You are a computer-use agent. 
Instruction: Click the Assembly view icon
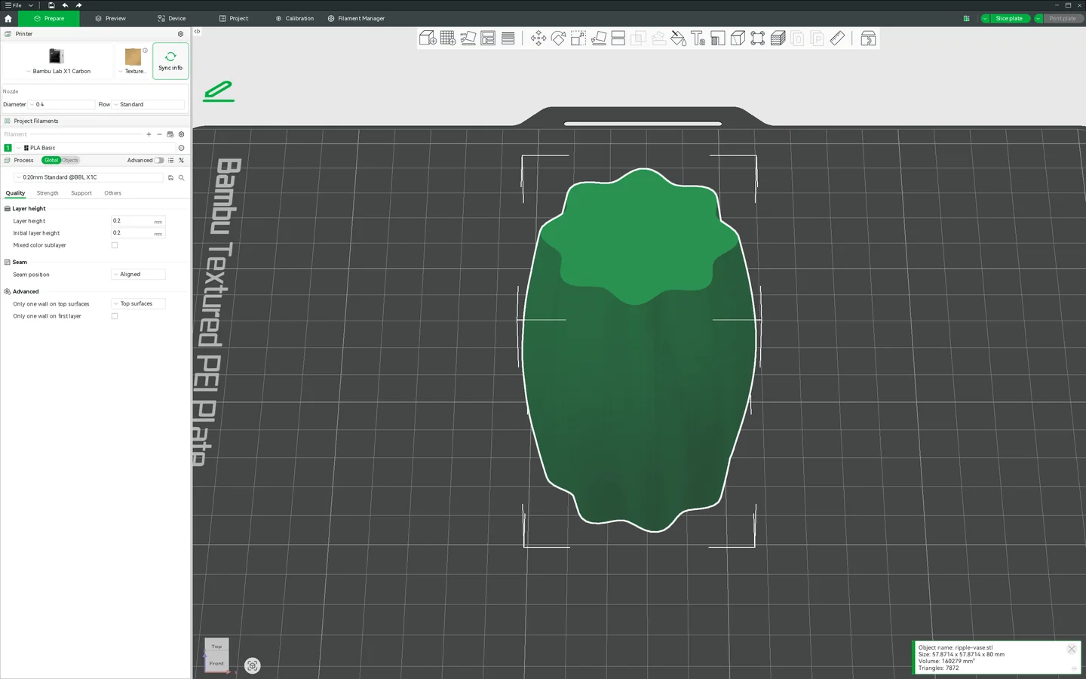point(868,38)
